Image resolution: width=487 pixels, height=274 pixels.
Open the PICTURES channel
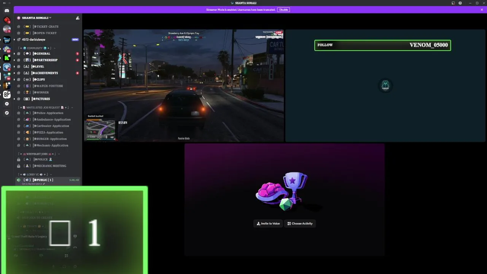point(48,99)
